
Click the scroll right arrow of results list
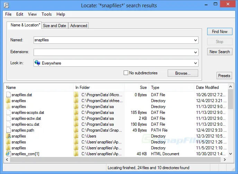225,159
